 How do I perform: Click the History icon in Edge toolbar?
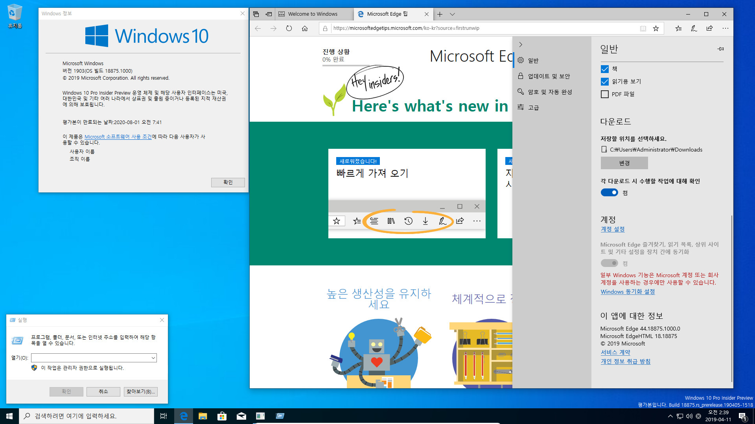click(x=409, y=221)
